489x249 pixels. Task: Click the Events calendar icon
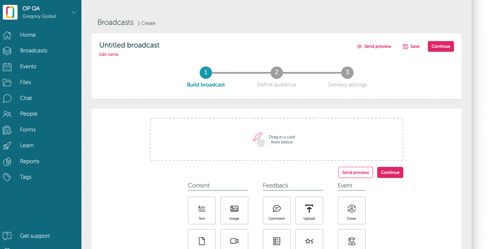7,67
